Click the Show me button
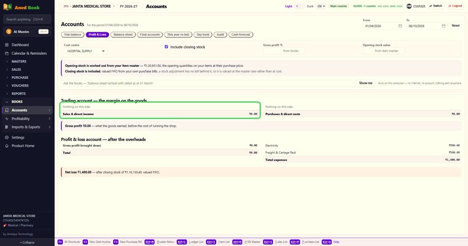The width and height of the screenshot is (468, 246). (x=366, y=83)
